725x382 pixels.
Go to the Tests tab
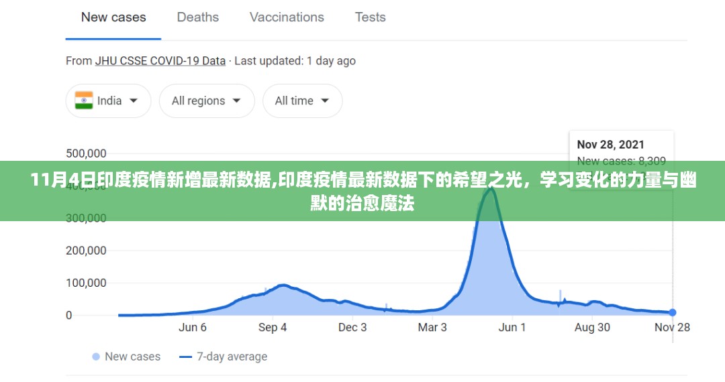point(370,17)
